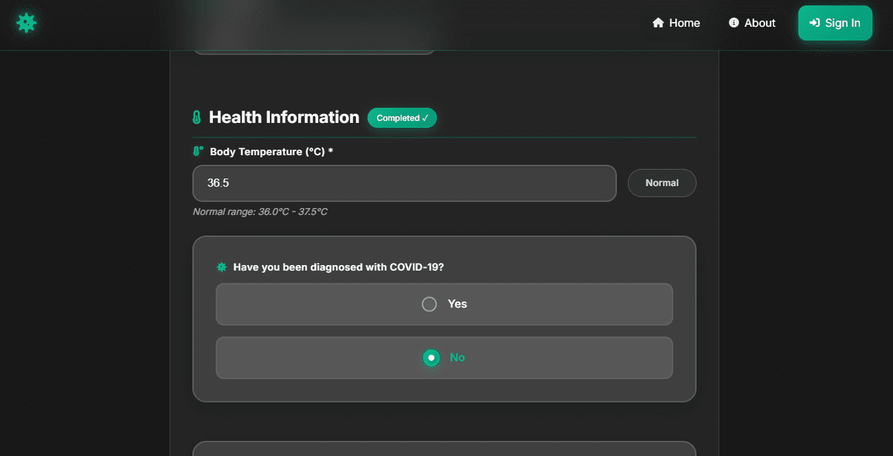Click the thermometer icon beside Health Information
Screen dimensions: 893x456
(x=197, y=117)
